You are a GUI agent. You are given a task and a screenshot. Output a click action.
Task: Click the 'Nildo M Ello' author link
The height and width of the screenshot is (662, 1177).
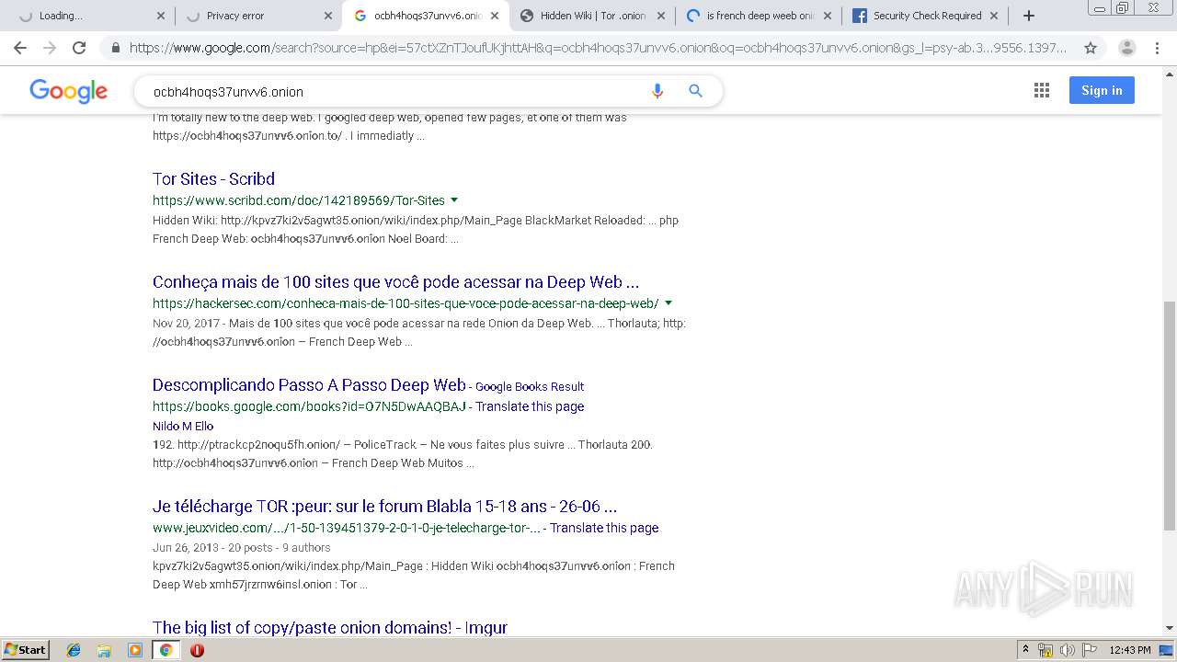[183, 426]
